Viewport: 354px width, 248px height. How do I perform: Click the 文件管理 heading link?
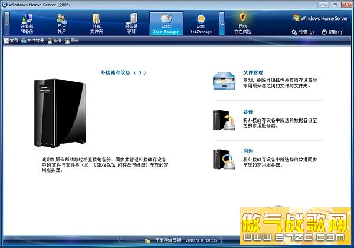coord(253,72)
